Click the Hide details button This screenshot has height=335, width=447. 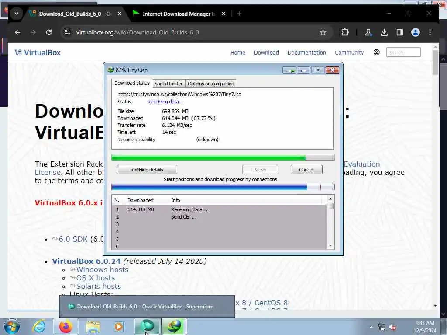147,170
